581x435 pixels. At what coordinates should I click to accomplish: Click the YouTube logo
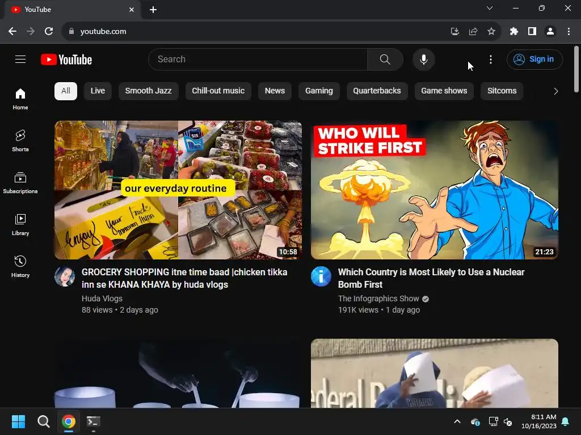pos(66,59)
